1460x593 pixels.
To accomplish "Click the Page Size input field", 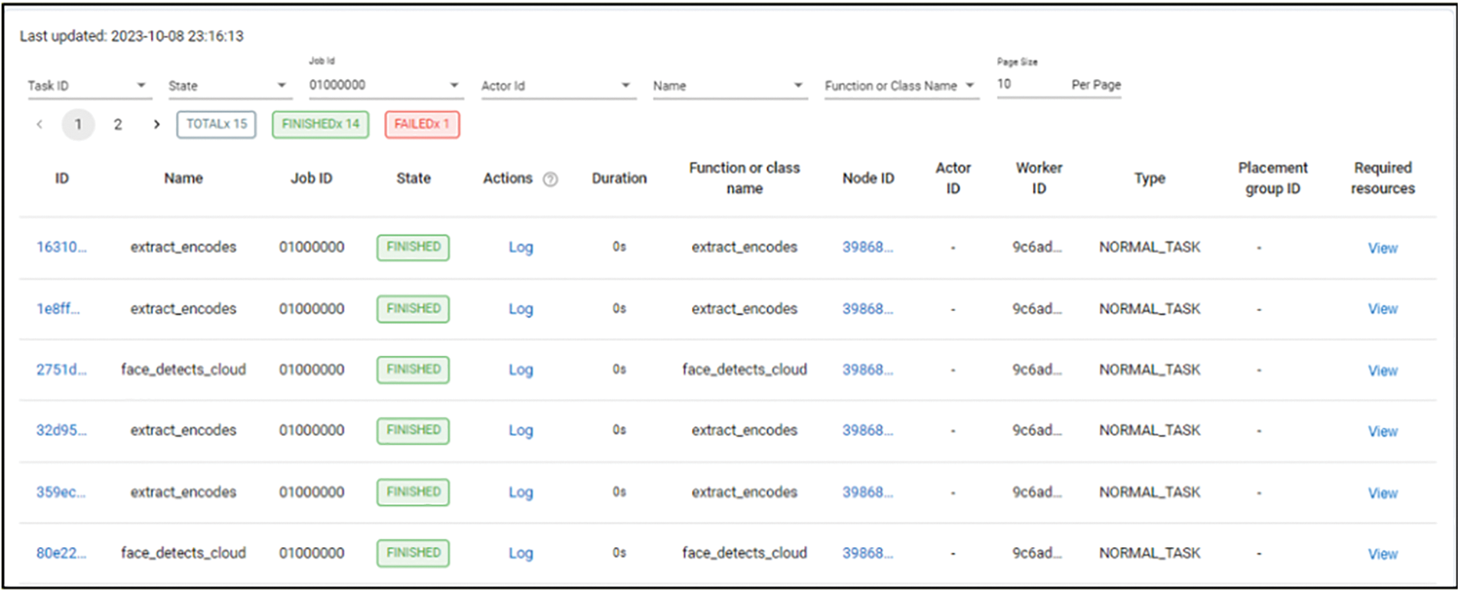I will point(1027,84).
